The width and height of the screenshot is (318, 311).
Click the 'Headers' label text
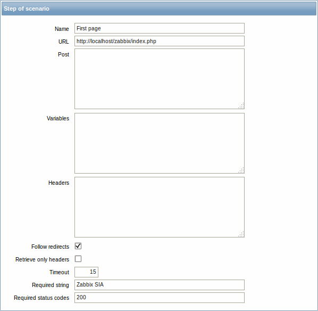tap(58, 183)
